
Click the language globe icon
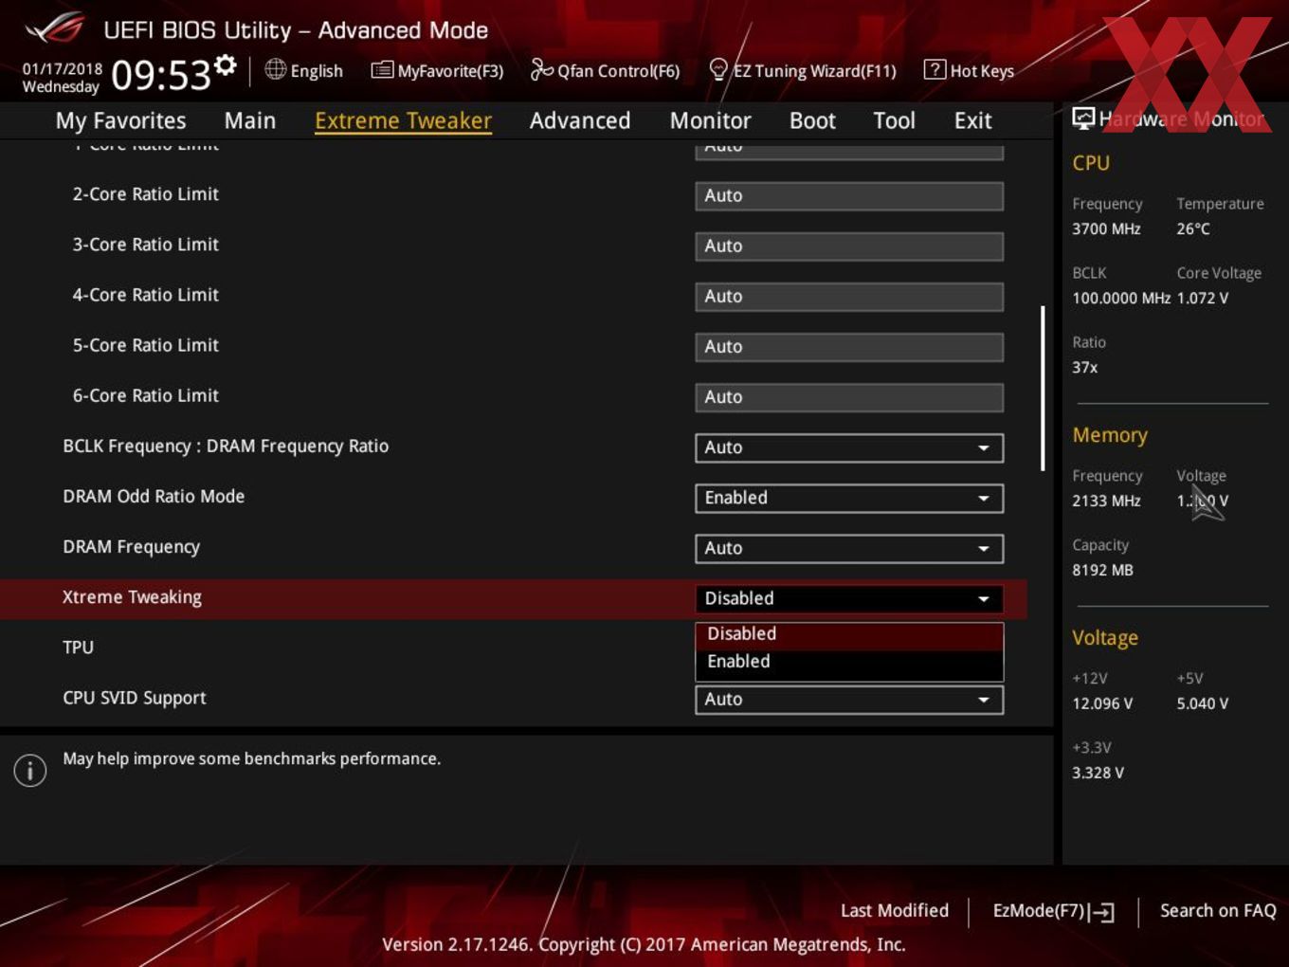point(275,69)
